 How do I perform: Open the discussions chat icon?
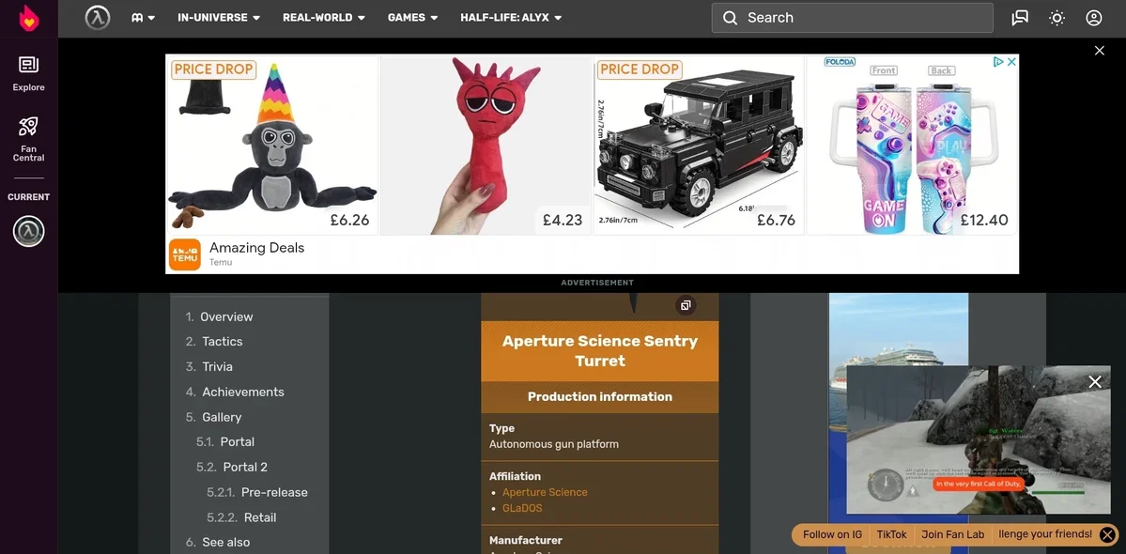coord(1020,18)
